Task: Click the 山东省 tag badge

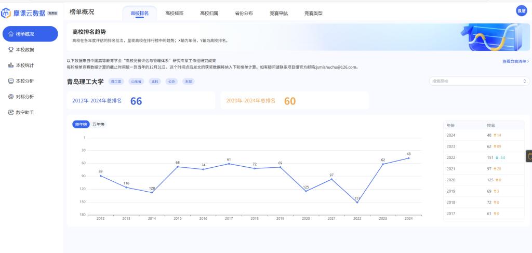Action: pos(136,82)
